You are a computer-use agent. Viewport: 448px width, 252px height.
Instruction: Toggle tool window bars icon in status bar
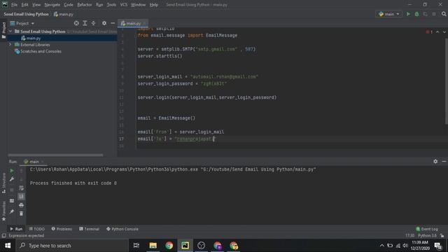(x=3, y=236)
